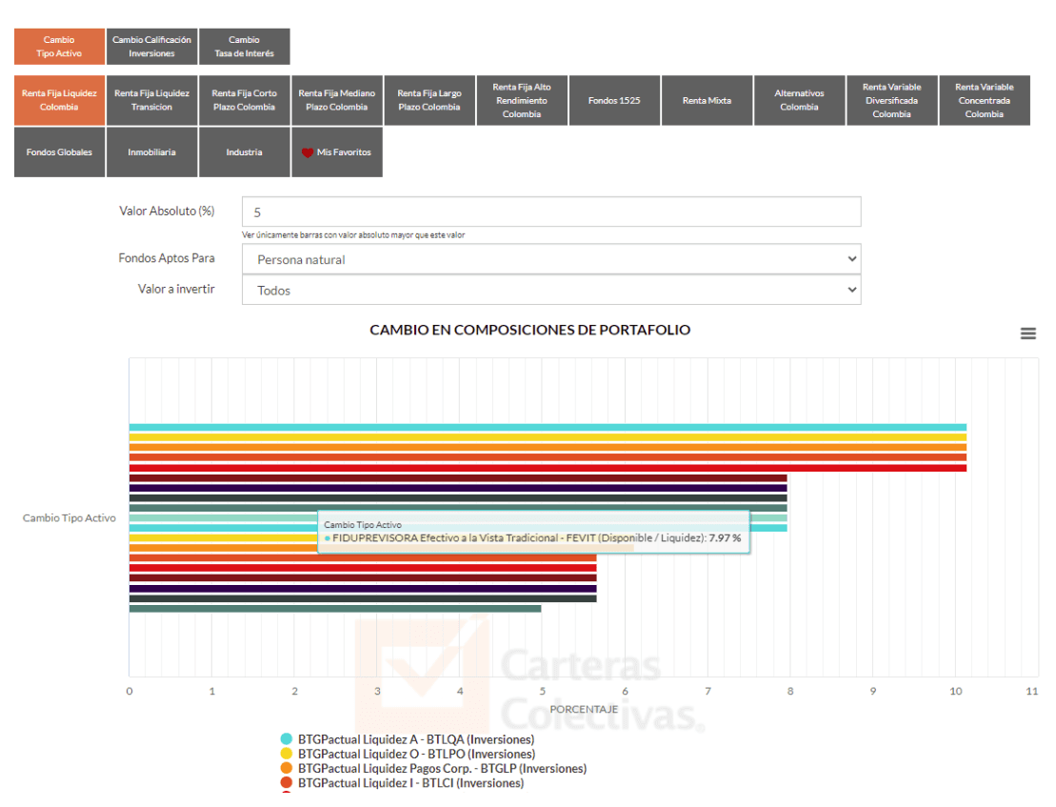1056x807 pixels.
Task: Click BTGPactual Liquidez I - BTLCI legend text
Action: click(x=410, y=783)
